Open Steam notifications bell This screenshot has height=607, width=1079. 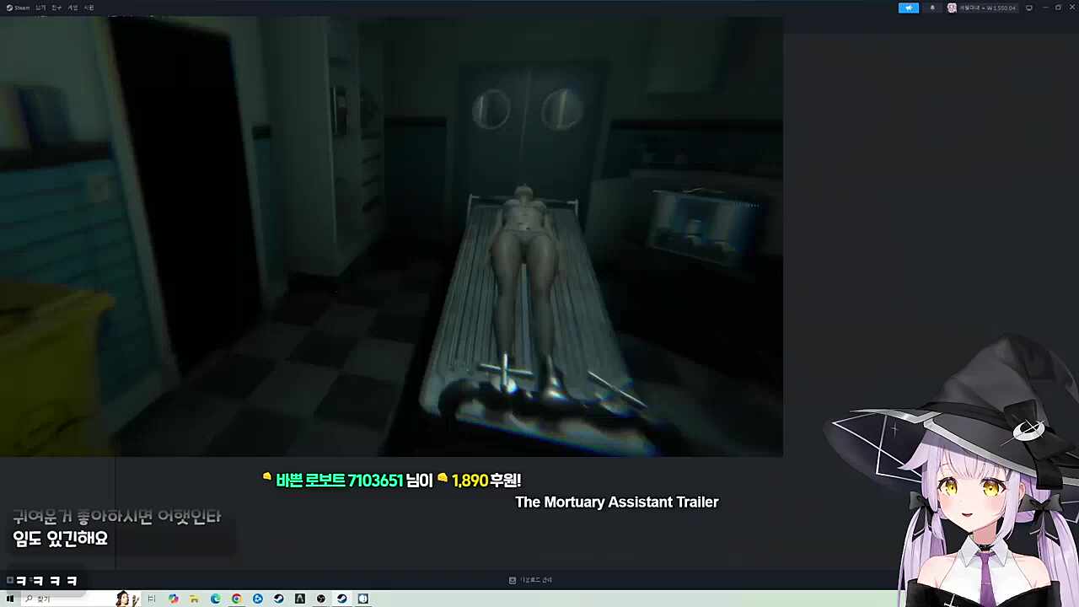pyautogui.click(x=932, y=8)
